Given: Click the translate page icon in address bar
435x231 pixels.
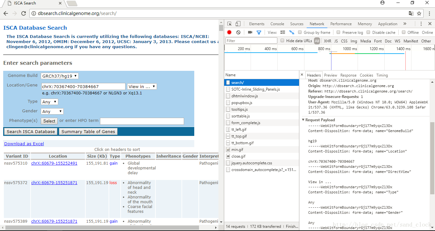Looking at the screenshot, I should (x=411, y=13).
